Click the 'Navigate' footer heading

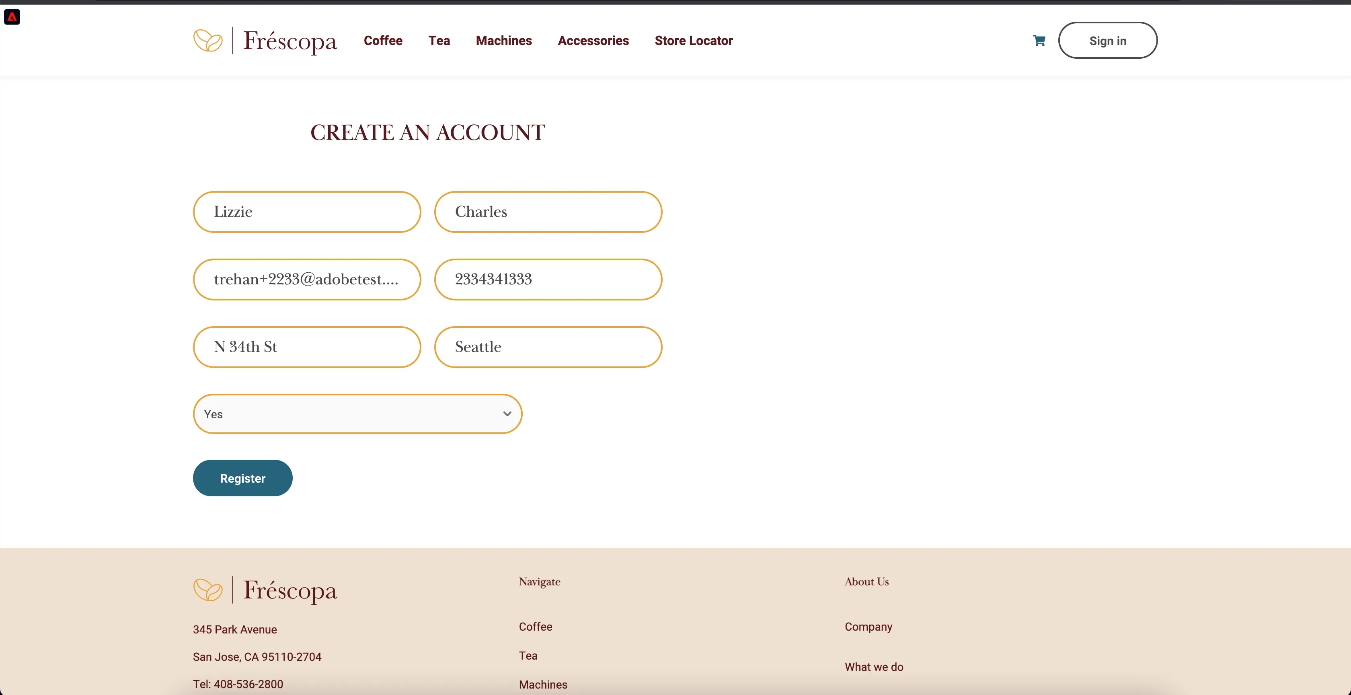click(539, 582)
